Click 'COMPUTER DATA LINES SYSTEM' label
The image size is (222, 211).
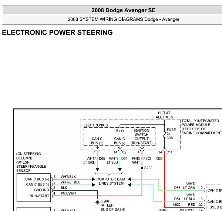111,181
